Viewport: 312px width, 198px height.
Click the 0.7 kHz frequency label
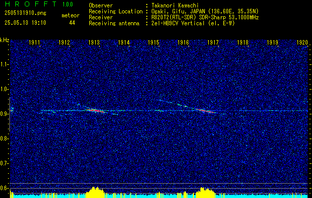point(4,163)
